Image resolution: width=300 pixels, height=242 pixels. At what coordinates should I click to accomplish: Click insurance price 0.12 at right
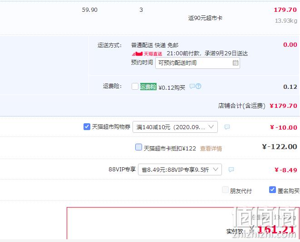click(290, 87)
